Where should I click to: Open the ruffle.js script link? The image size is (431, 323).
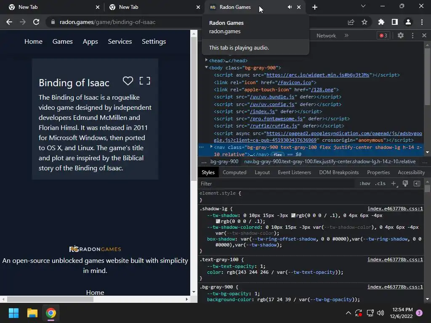(x=274, y=126)
